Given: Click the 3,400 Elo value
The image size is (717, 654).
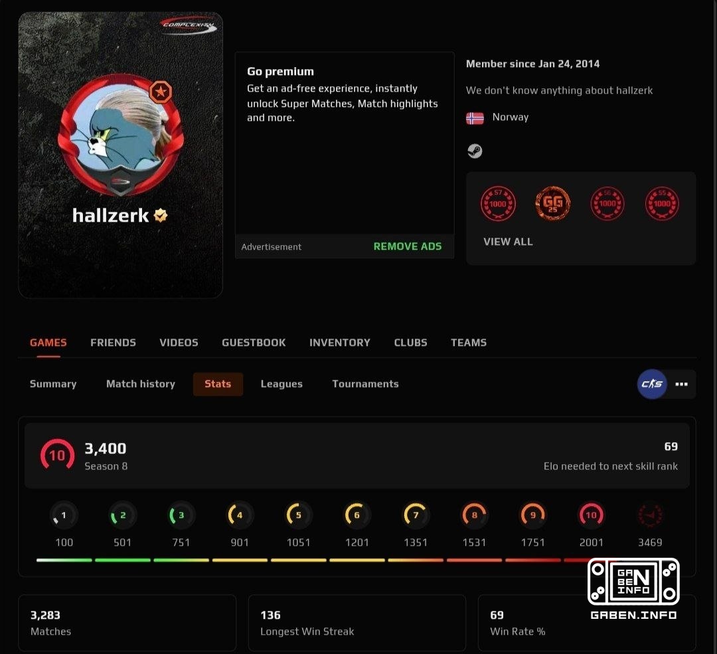Looking at the screenshot, I should 105,448.
